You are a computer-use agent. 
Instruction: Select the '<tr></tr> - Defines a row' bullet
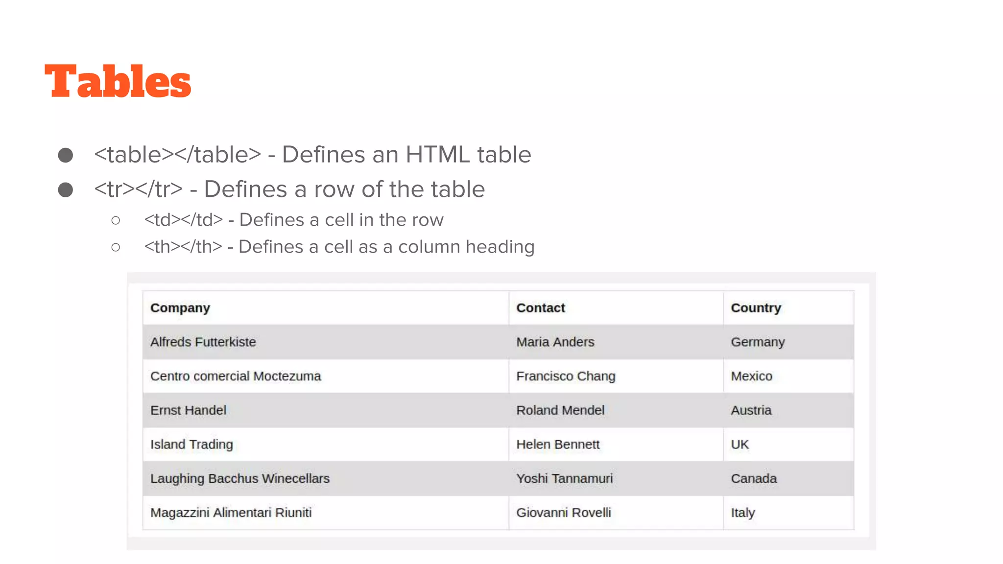click(289, 189)
